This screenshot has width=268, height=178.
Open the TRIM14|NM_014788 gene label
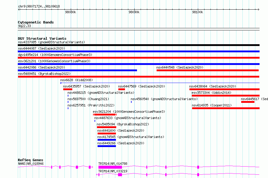click(113, 164)
